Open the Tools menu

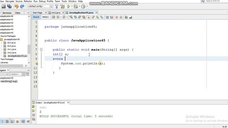click(x=64, y=1)
